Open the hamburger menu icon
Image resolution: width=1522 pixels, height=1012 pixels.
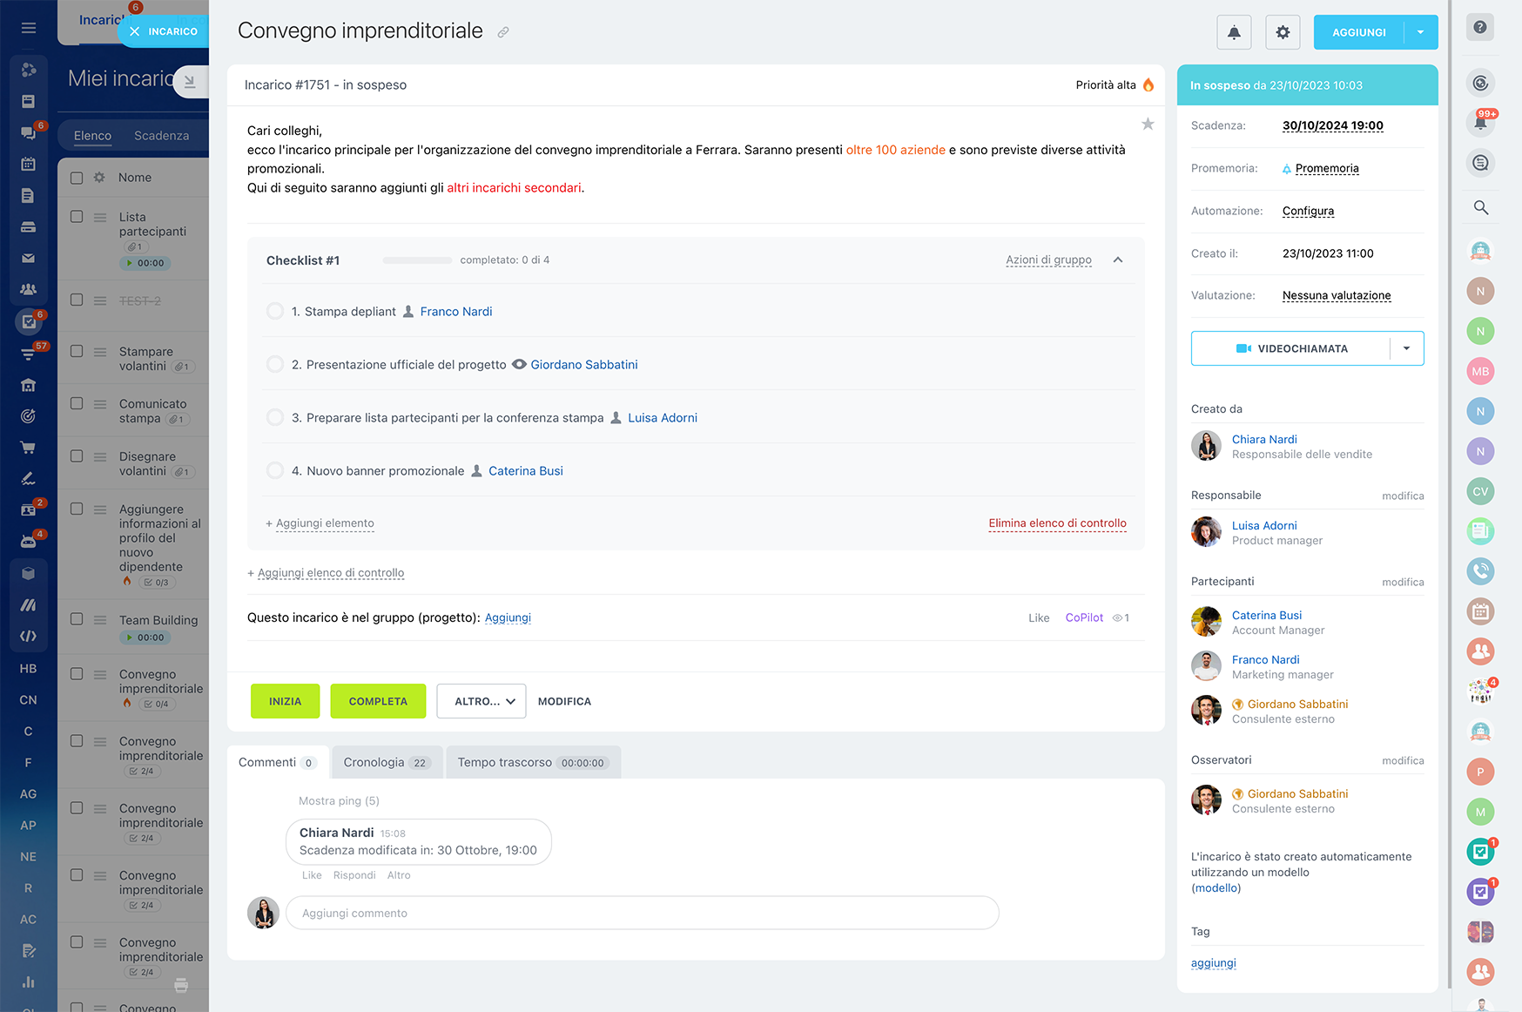tap(29, 28)
